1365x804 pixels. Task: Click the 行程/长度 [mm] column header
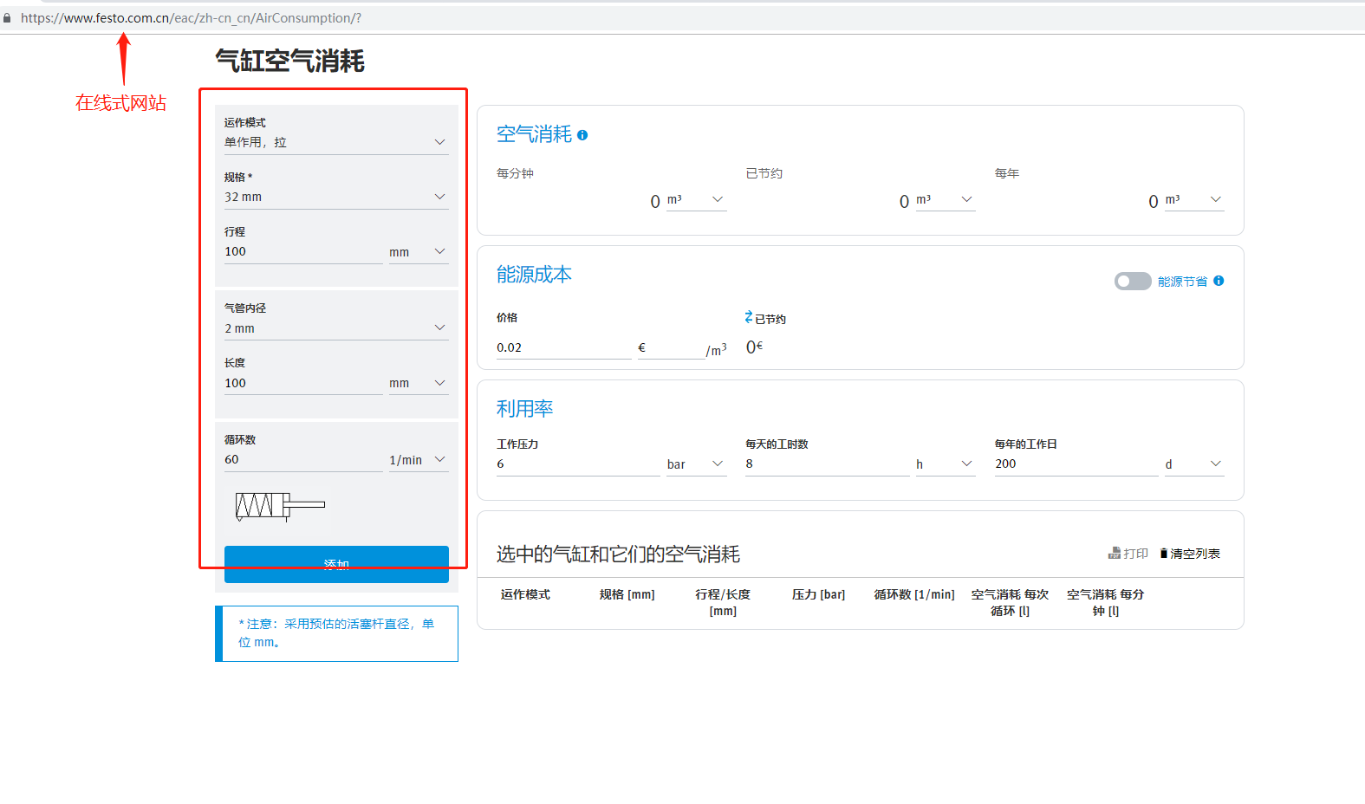[723, 602]
